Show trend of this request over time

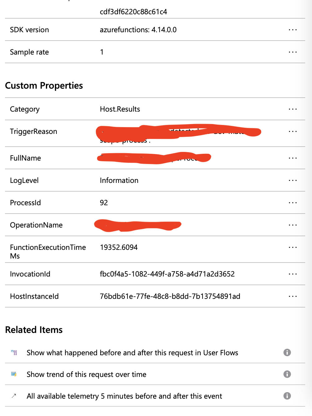coord(87,374)
